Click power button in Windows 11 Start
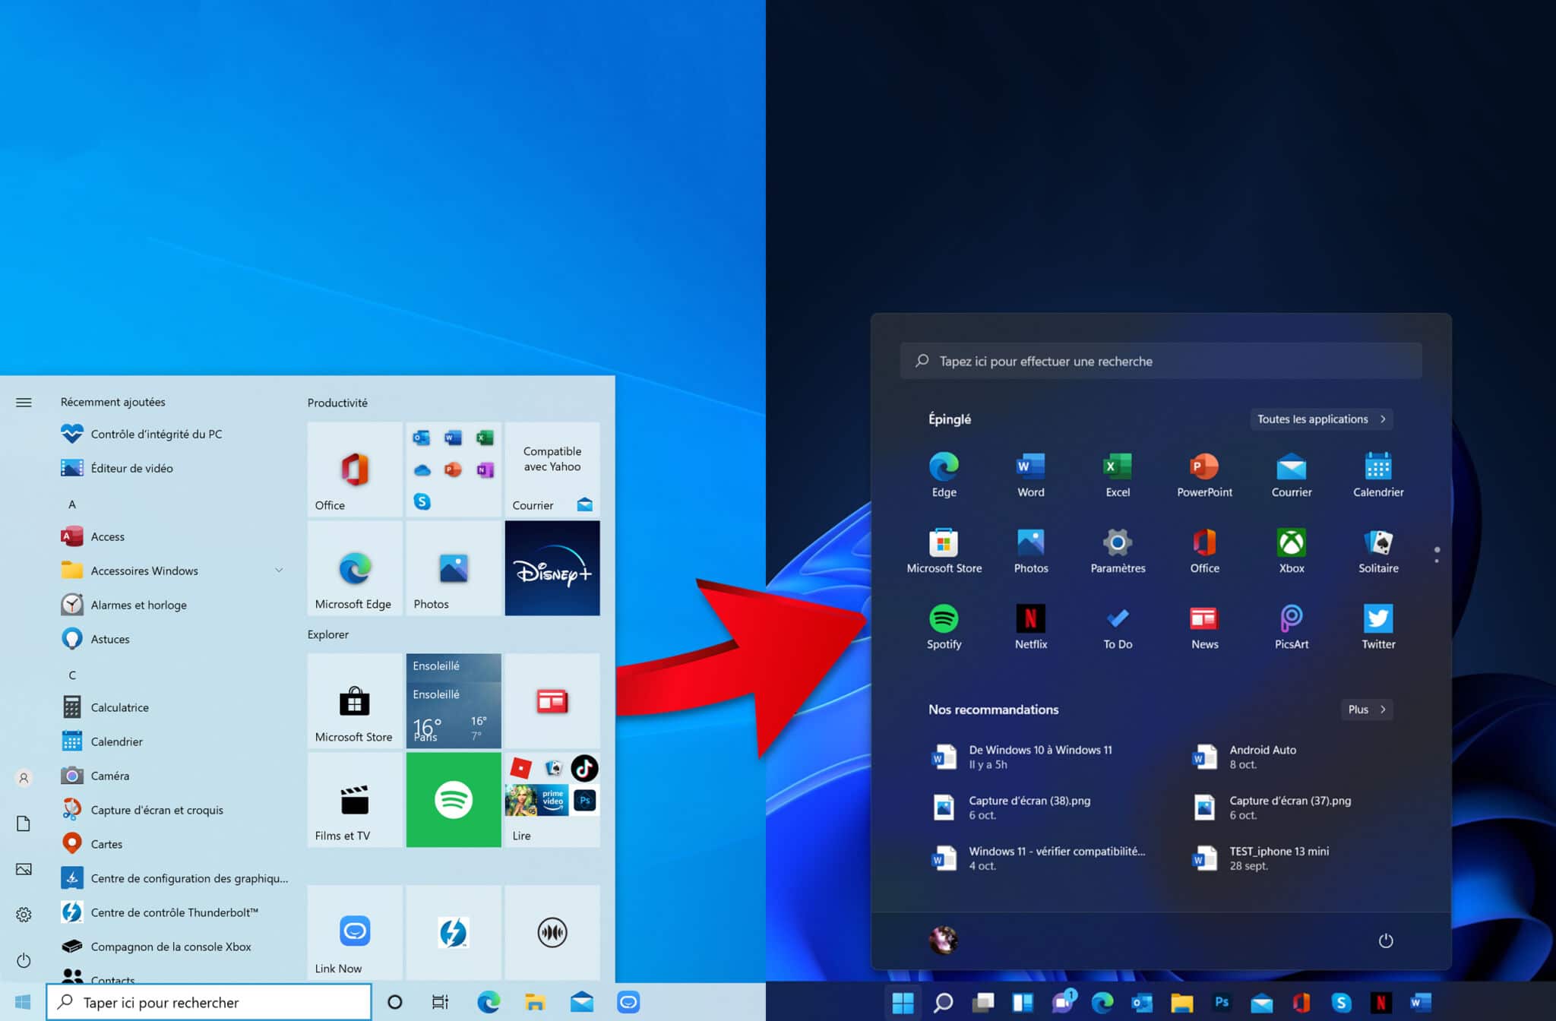The width and height of the screenshot is (1556, 1021). click(1386, 940)
